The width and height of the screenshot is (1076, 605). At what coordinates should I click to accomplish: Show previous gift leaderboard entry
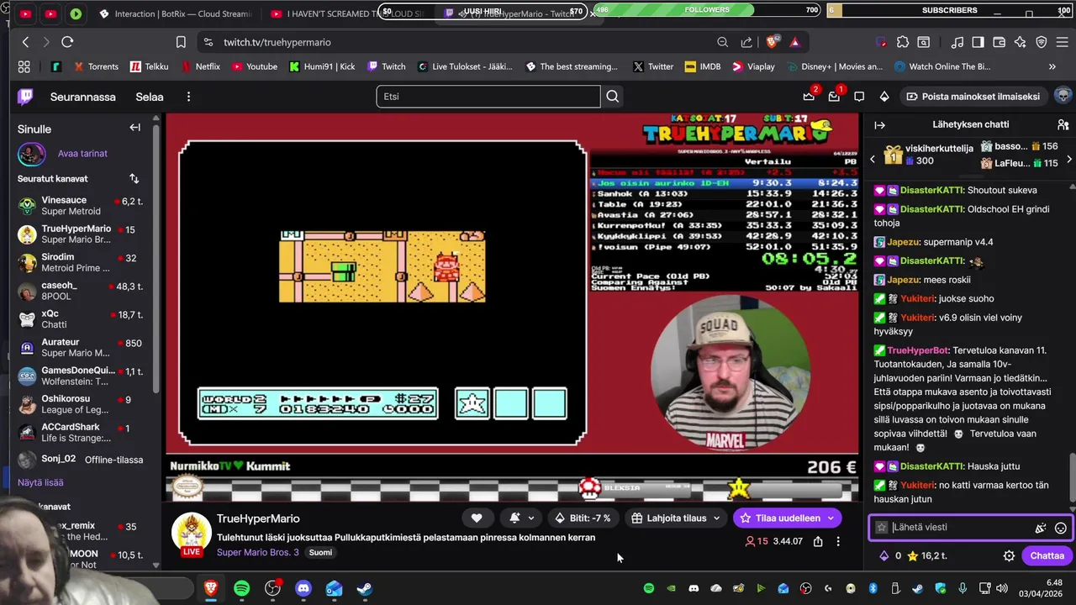coord(872,158)
